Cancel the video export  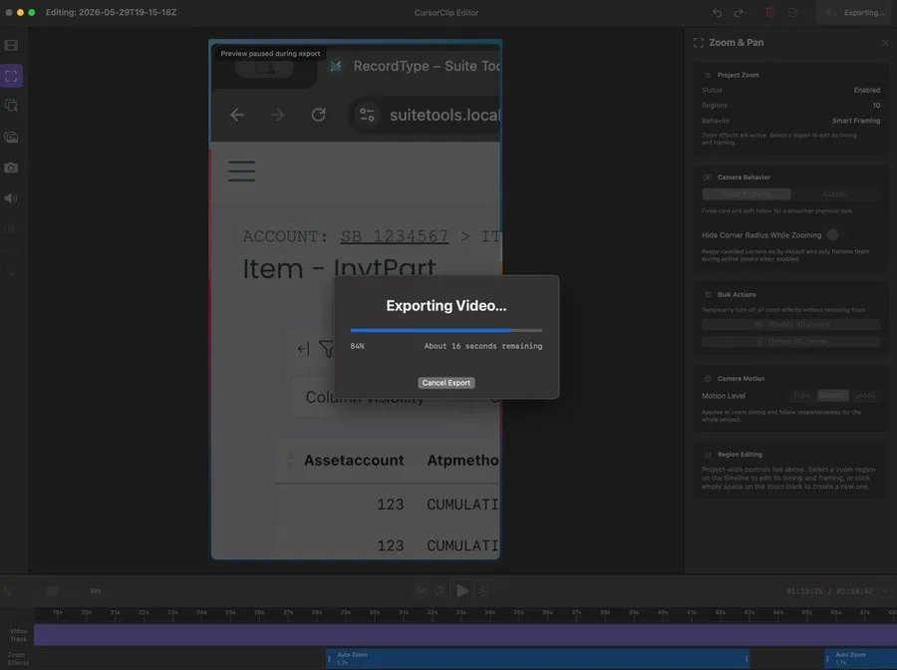pyautogui.click(x=446, y=383)
